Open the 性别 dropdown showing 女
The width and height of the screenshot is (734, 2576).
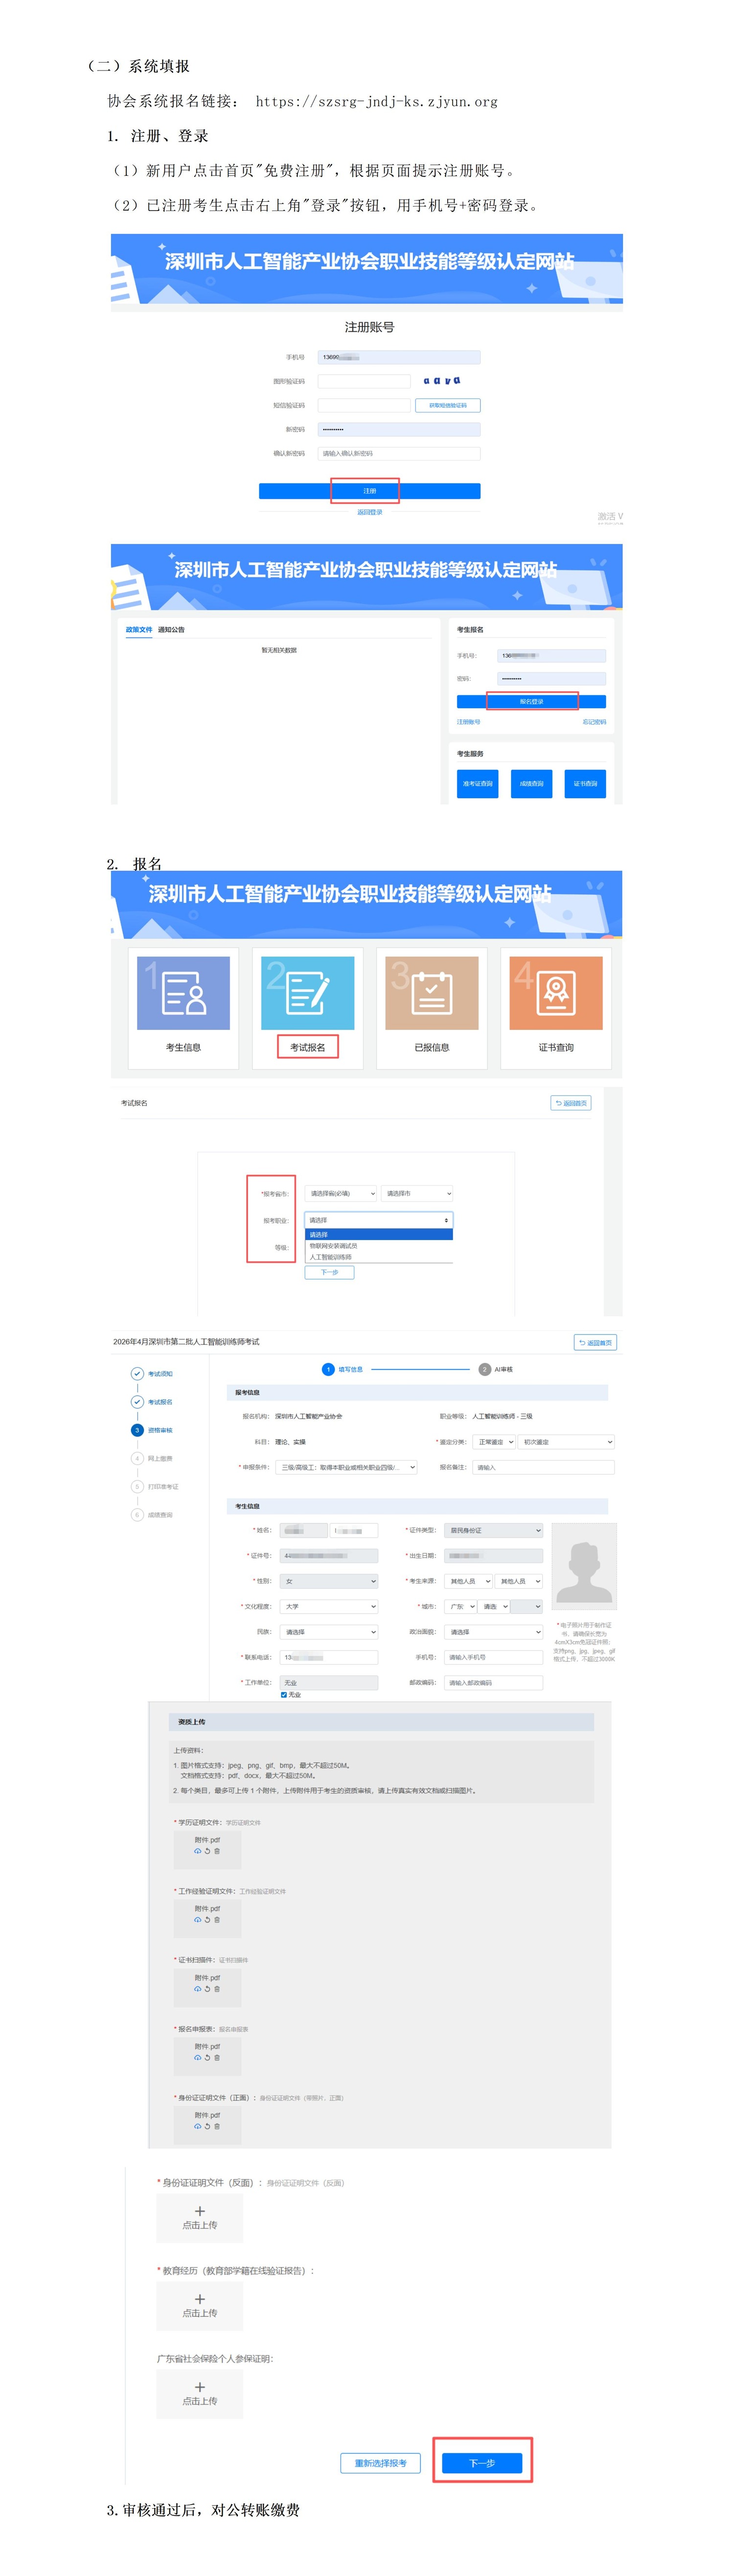pyautogui.click(x=328, y=1581)
